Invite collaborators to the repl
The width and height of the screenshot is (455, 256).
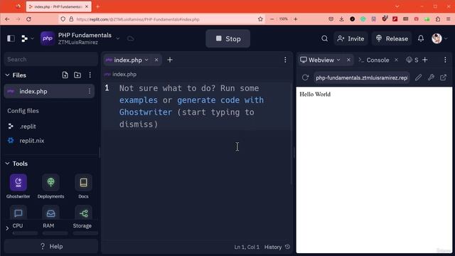(350, 38)
